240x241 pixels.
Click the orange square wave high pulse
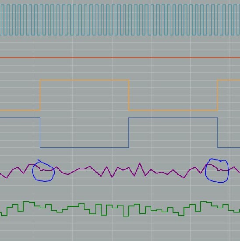click(85, 80)
